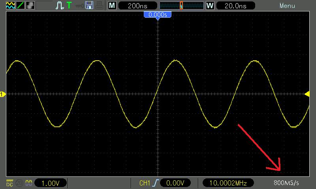Open the Menu button
The image size is (316, 189).
tap(287, 6)
